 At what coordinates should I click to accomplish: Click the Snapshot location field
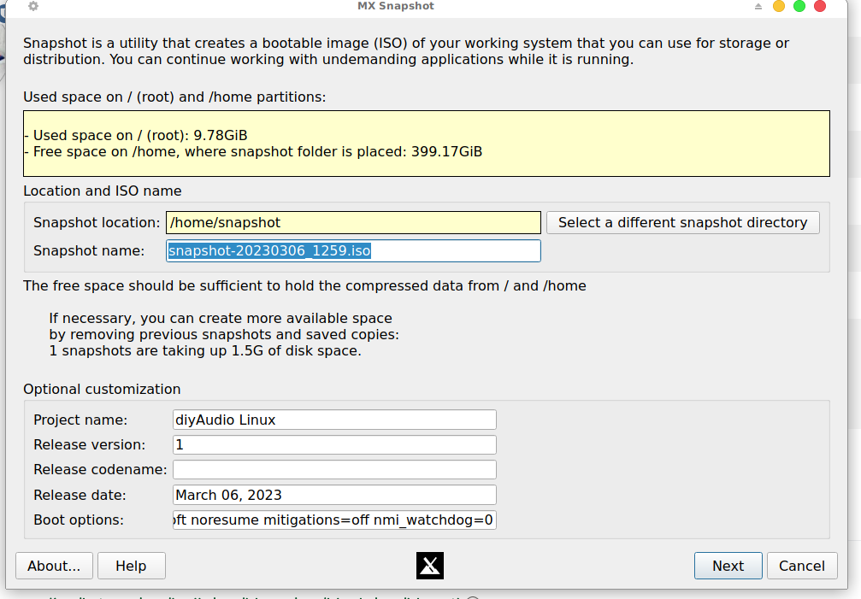pyautogui.click(x=353, y=223)
